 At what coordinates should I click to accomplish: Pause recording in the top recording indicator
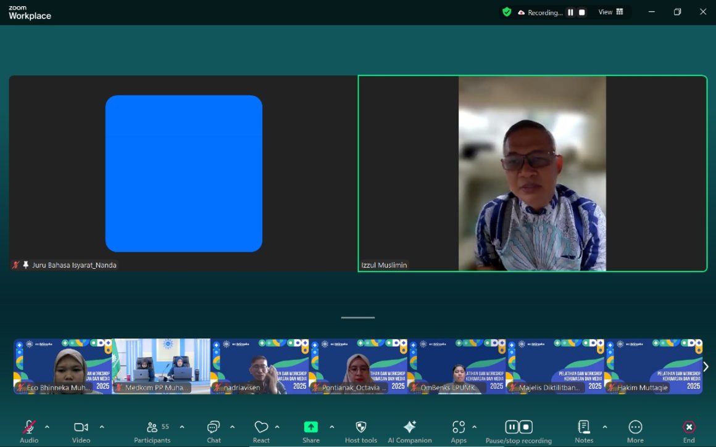click(570, 12)
